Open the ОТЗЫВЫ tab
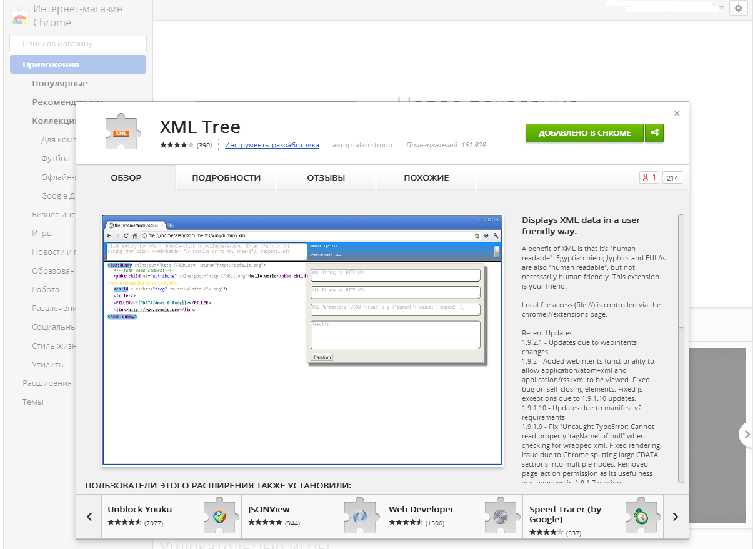Image resolution: width=753 pixels, height=549 pixels. tap(326, 177)
